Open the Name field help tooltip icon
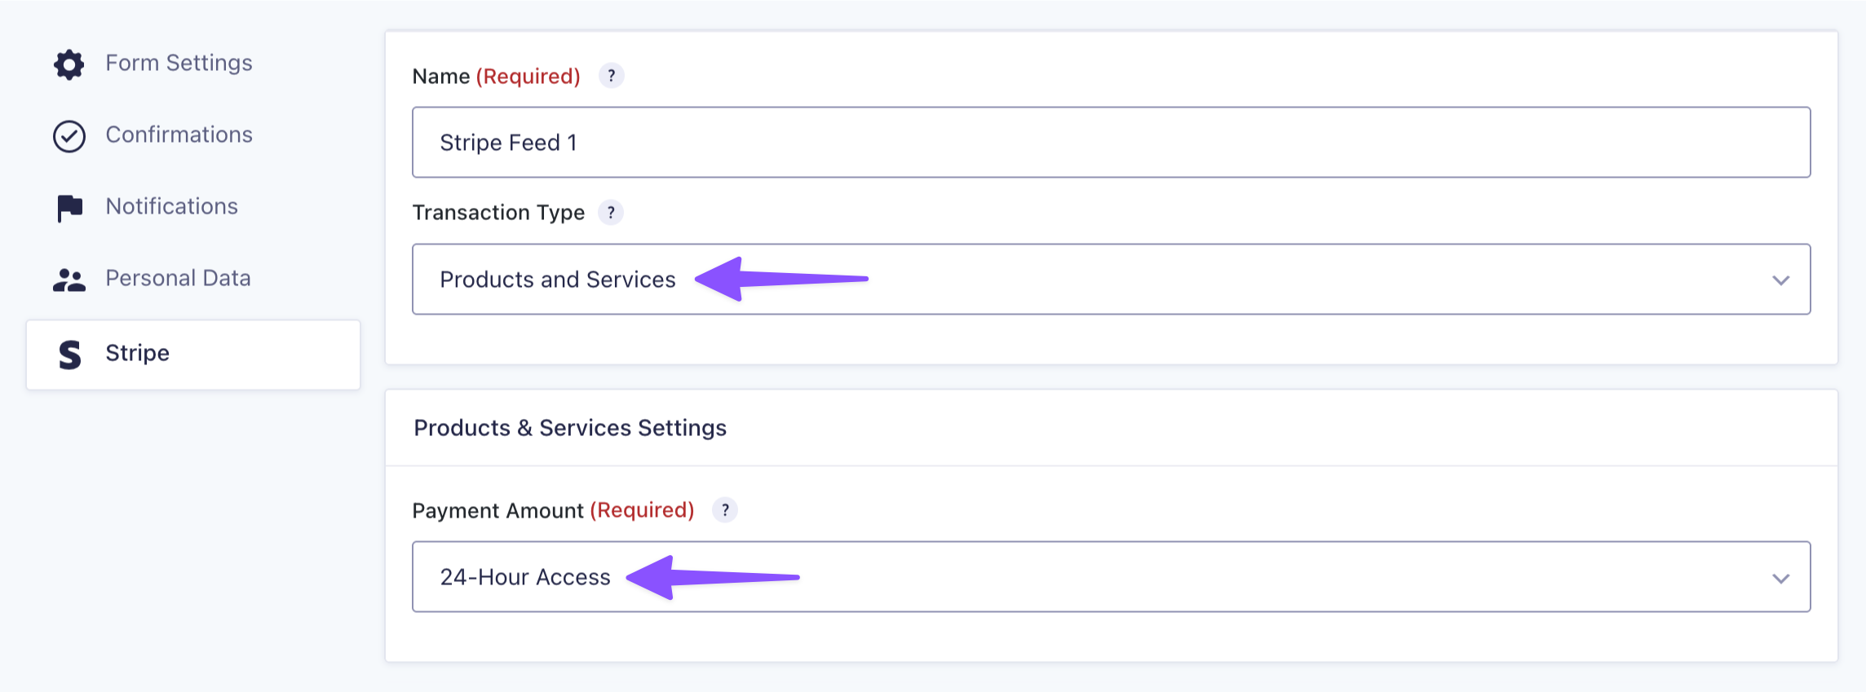The width and height of the screenshot is (1866, 692). [611, 76]
